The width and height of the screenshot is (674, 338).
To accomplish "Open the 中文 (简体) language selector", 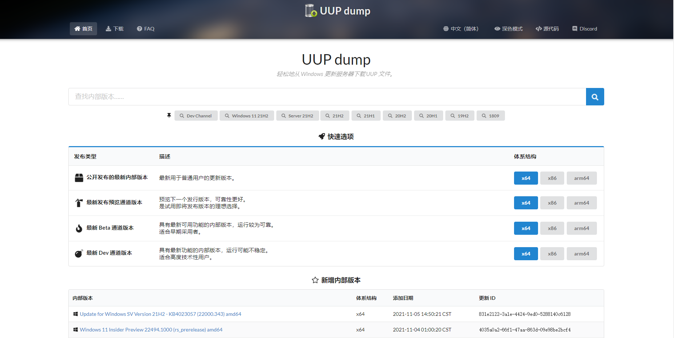I will coord(461,29).
